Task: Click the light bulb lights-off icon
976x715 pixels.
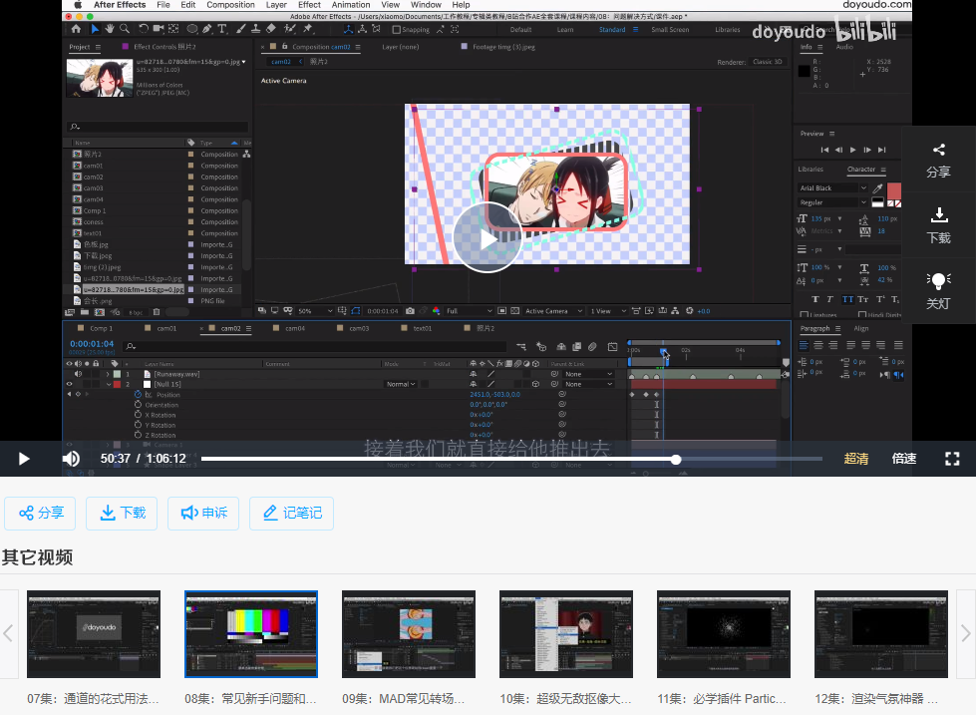Action: (939, 281)
